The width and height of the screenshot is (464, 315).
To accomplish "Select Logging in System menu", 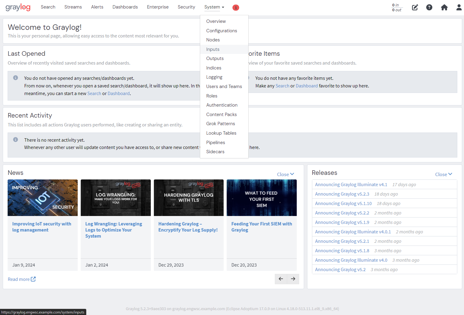I will (x=224, y=77).
